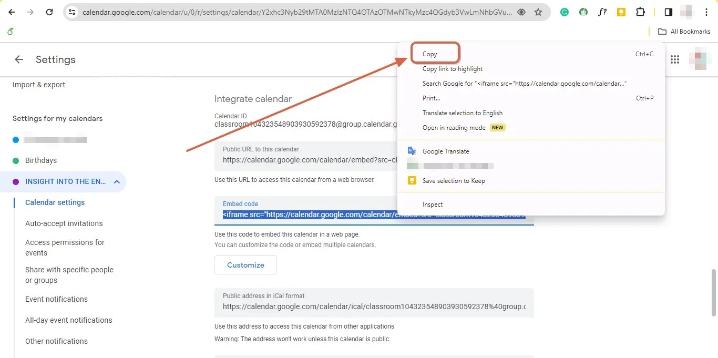Open the Google Keep extension icon
Viewport: 718px width, 358px height.
pos(621,12)
